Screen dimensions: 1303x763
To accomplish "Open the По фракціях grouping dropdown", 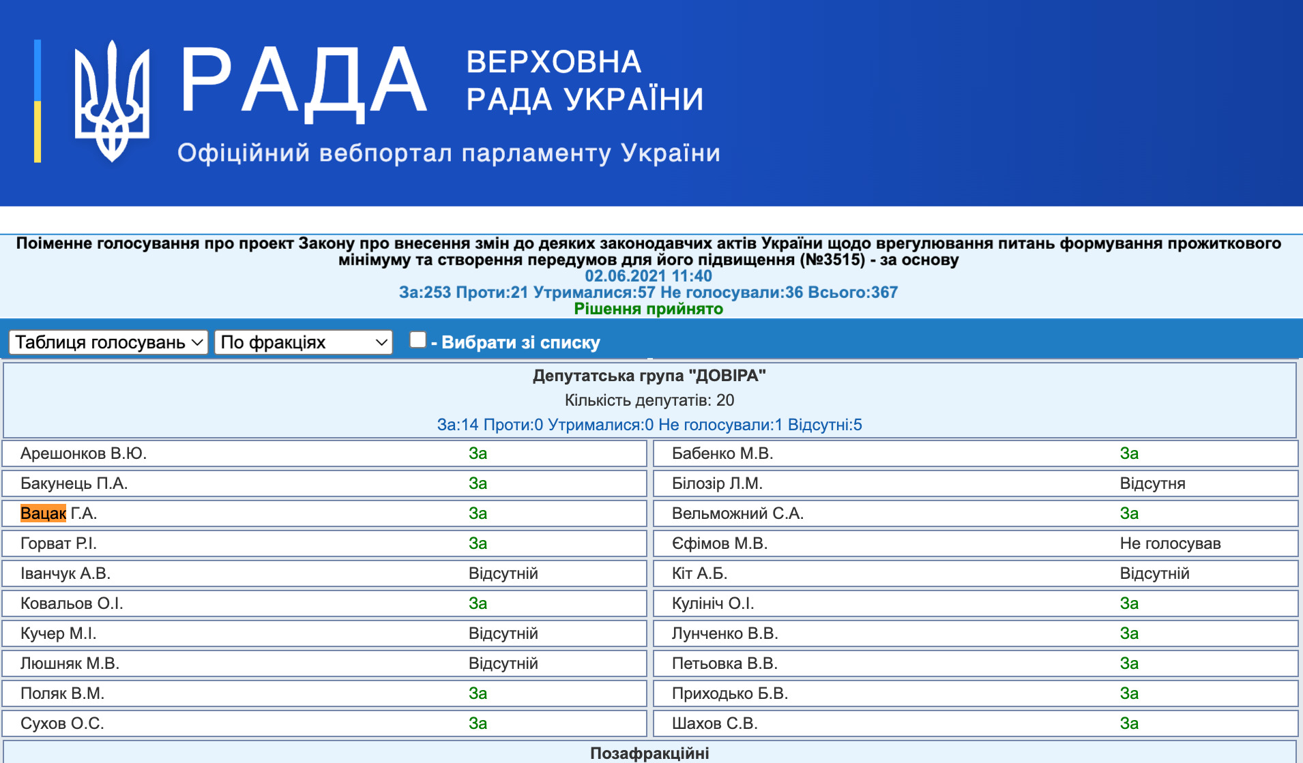I will click(x=304, y=342).
